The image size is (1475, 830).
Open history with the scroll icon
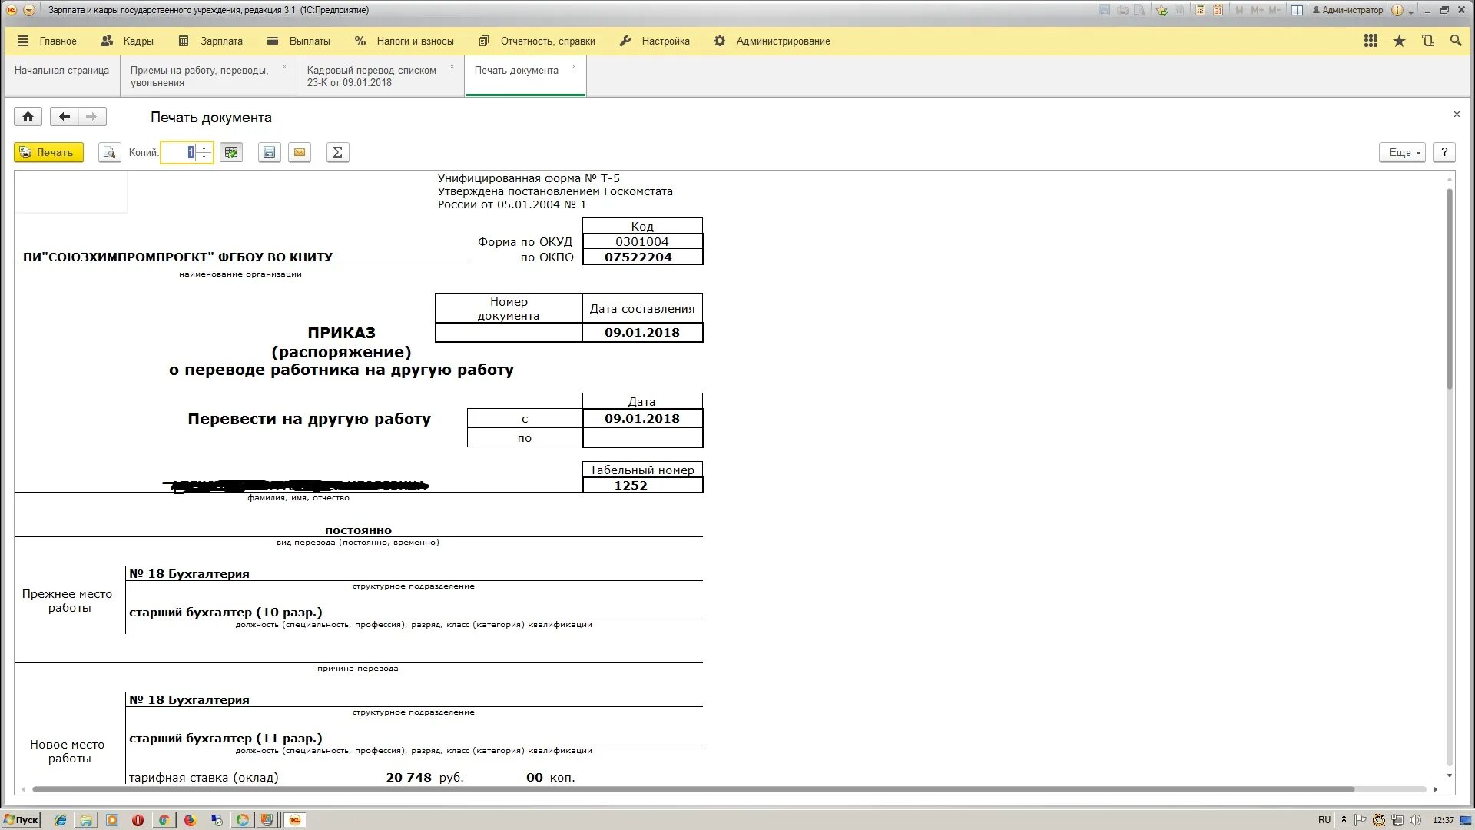coord(1427,41)
